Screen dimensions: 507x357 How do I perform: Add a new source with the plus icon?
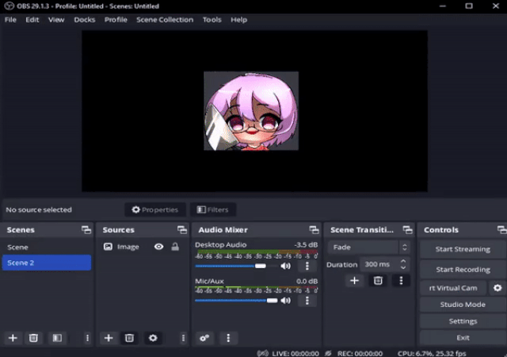click(109, 338)
